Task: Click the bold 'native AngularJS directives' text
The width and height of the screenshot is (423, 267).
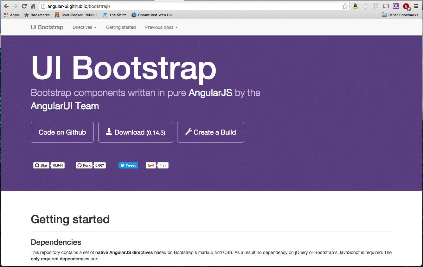Action: tap(124, 252)
